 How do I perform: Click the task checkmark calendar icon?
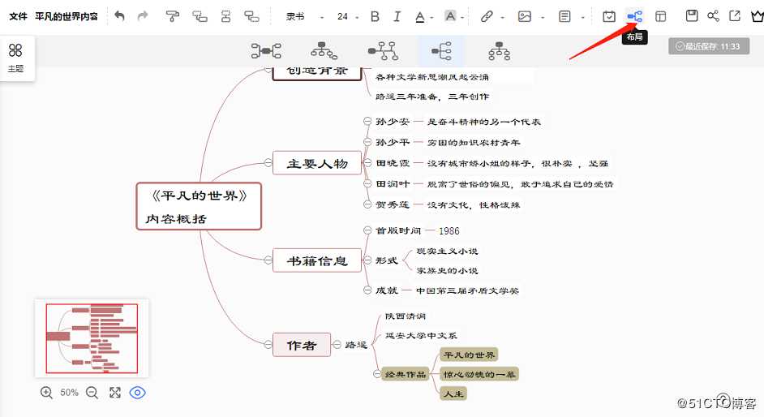pos(609,16)
